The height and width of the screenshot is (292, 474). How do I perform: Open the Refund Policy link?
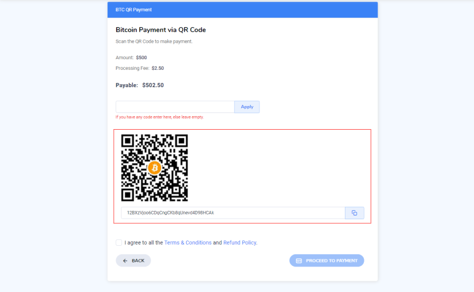(x=240, y=242)
